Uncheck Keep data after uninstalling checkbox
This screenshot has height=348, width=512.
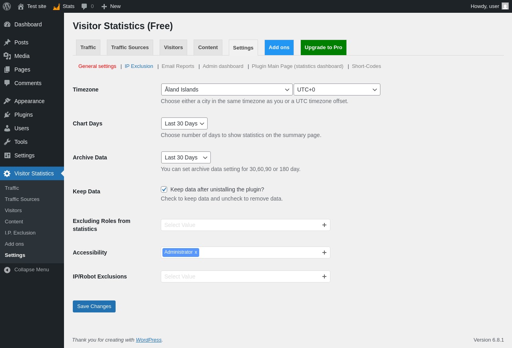164,189
